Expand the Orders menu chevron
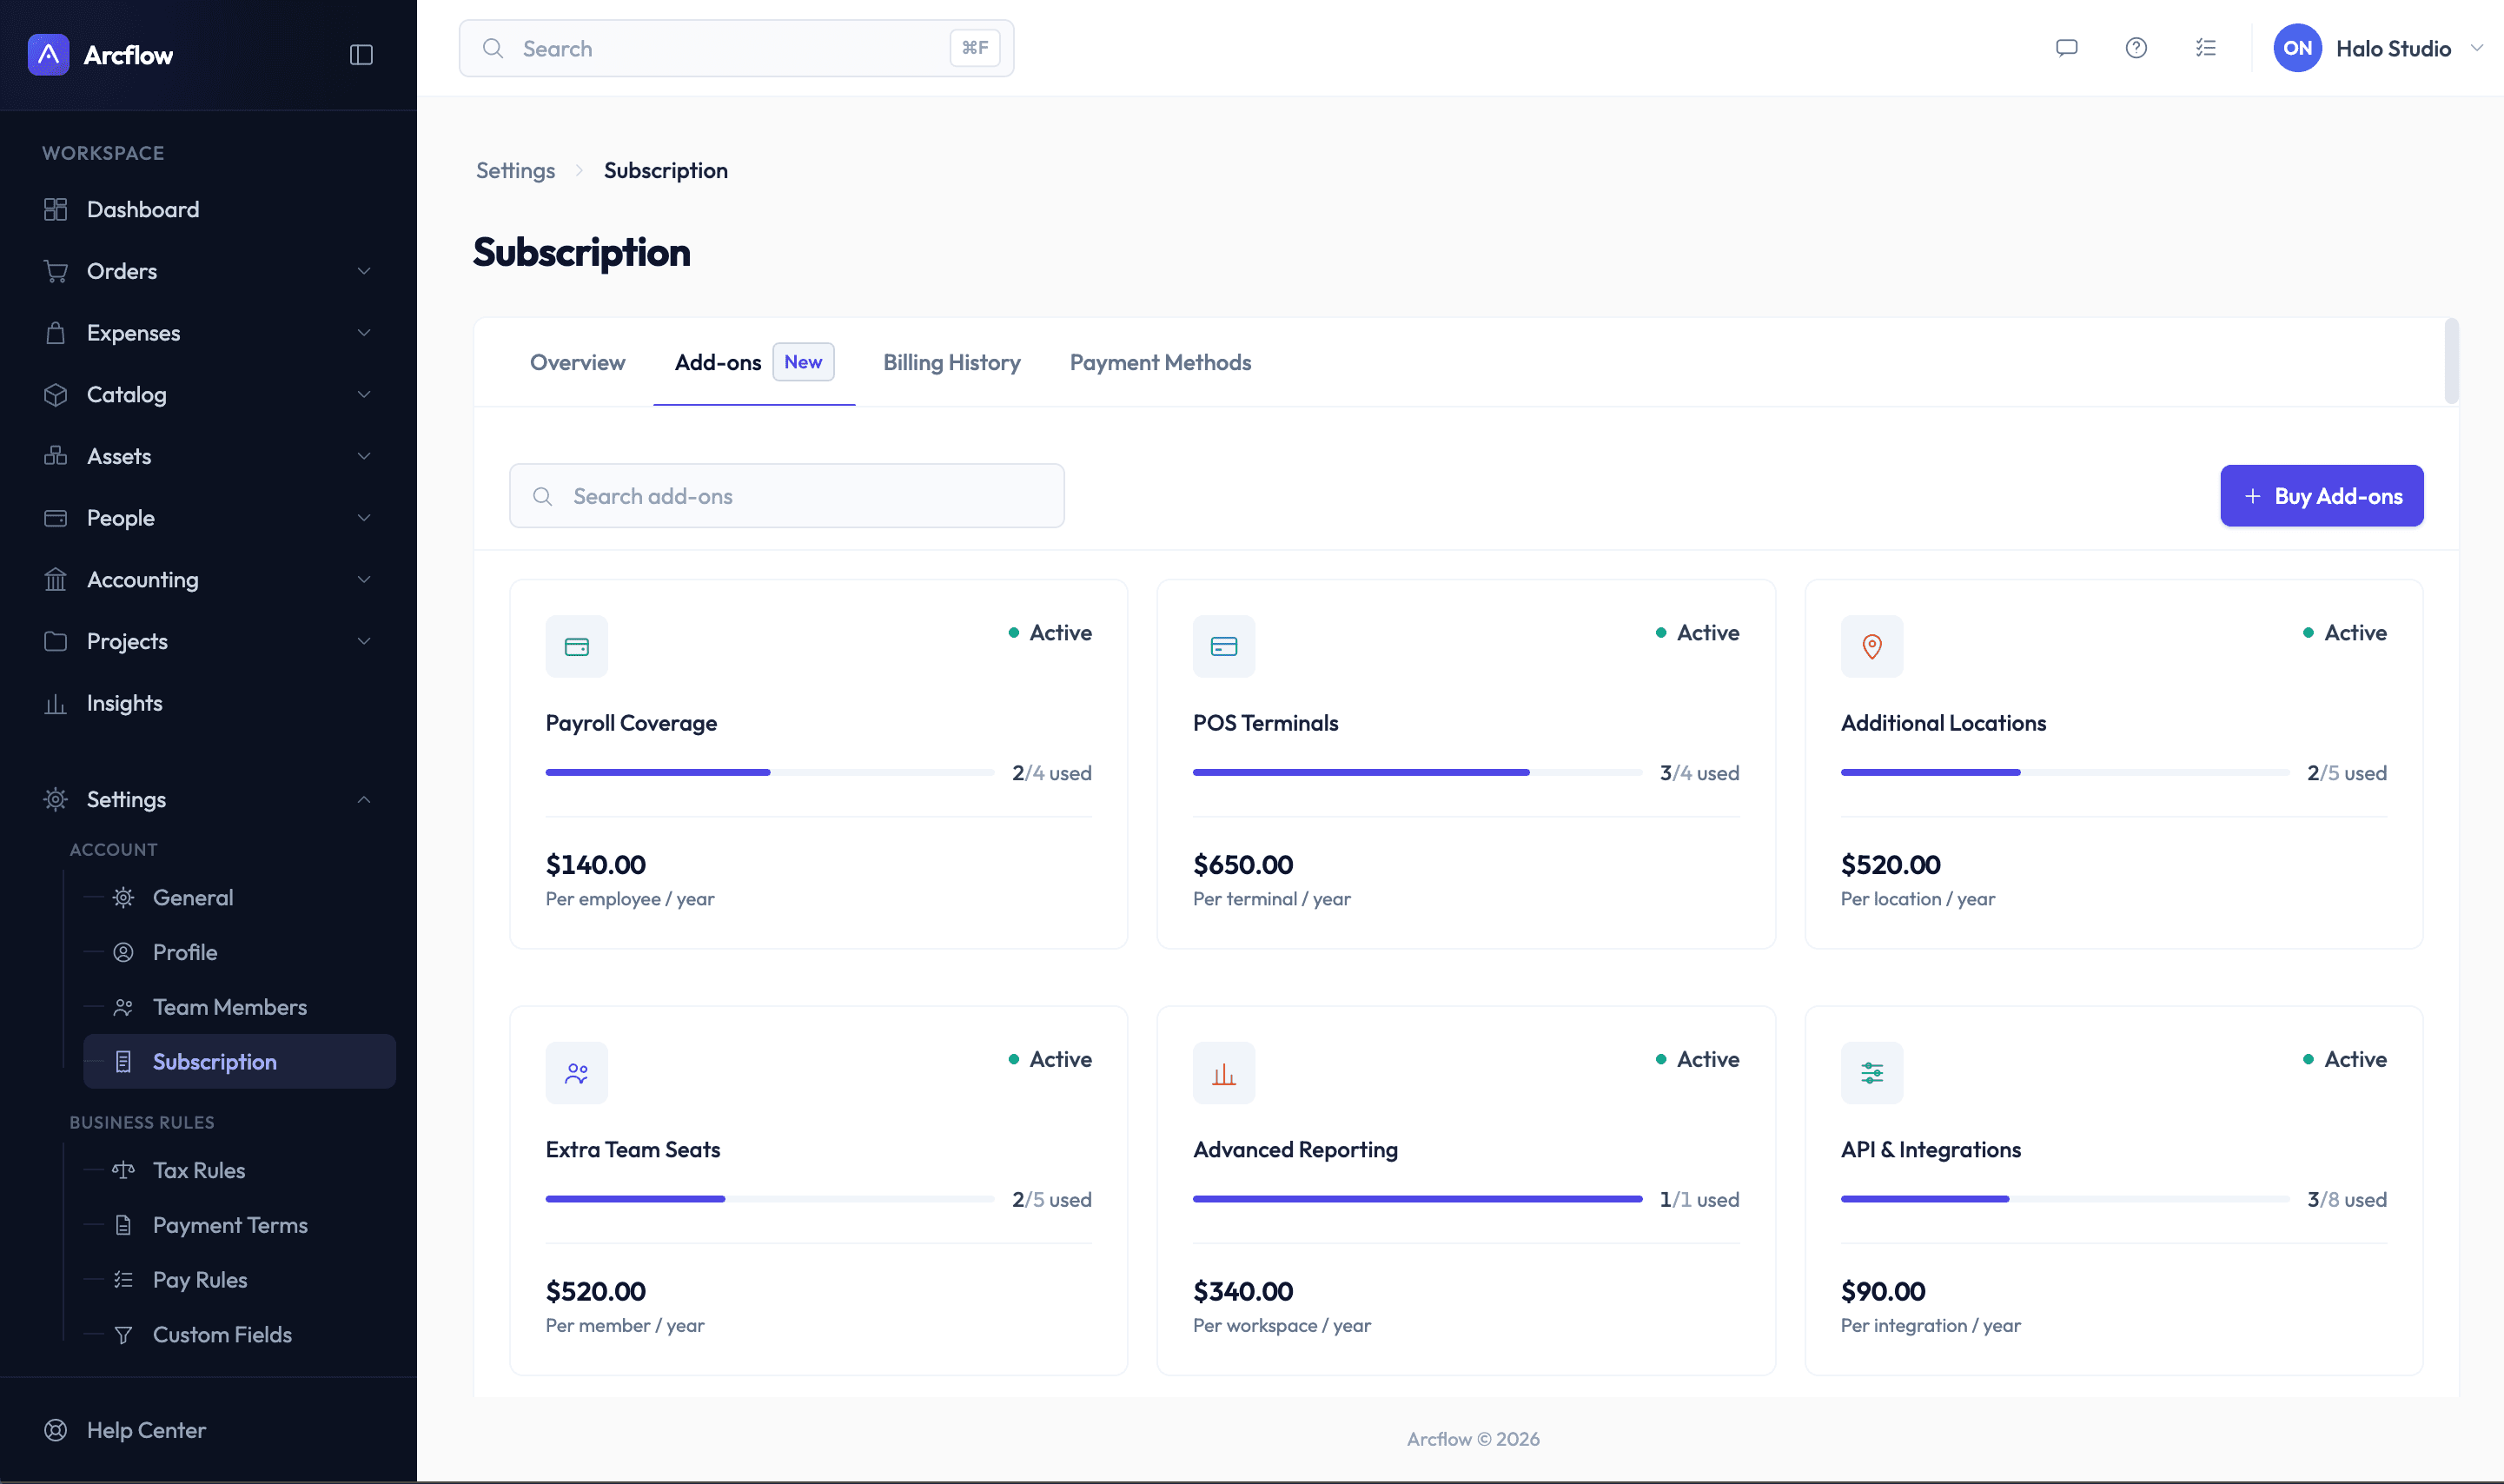 364,271
